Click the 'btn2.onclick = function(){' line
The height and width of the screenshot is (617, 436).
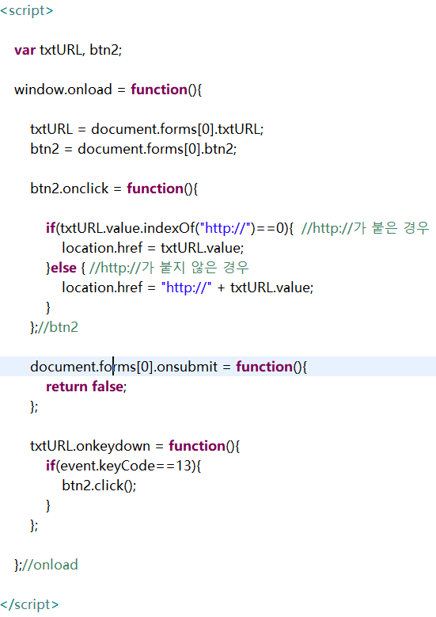[x=114, y=189]
